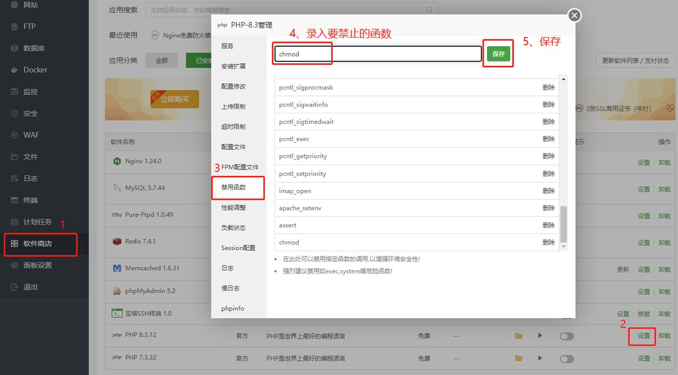678x375 pixels.
Task: Toggle the PHP 7.3.32 homepage display switch
Action: click(x=566, y=359)
